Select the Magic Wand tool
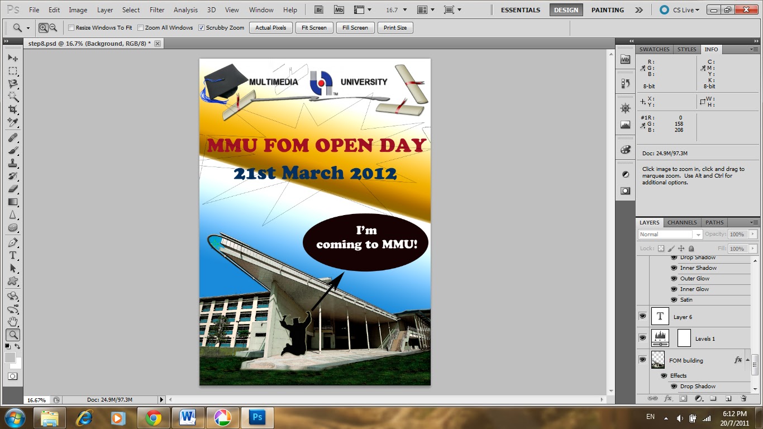This screenshot has width=763, height=429. (13, 97)
